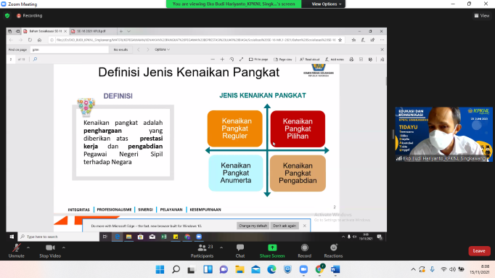This screenshot has width=495, height=278.
Task: Click the encryption shield icon
Action: click(x=7, y=15)
